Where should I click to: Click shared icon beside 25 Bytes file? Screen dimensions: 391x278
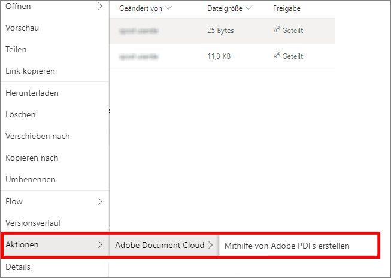(277, 30)
